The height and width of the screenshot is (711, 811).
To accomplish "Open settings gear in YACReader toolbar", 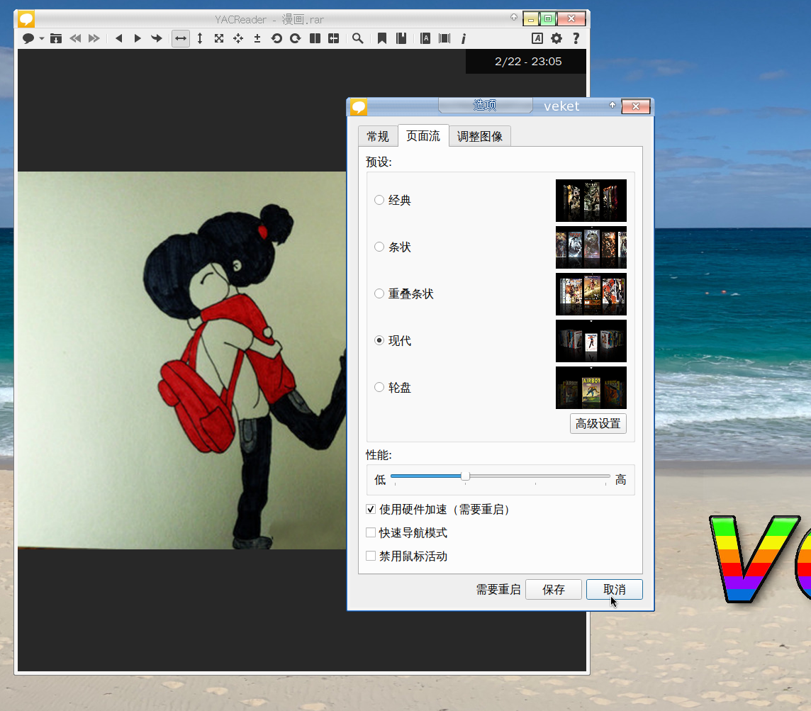I will pos(556,38).
